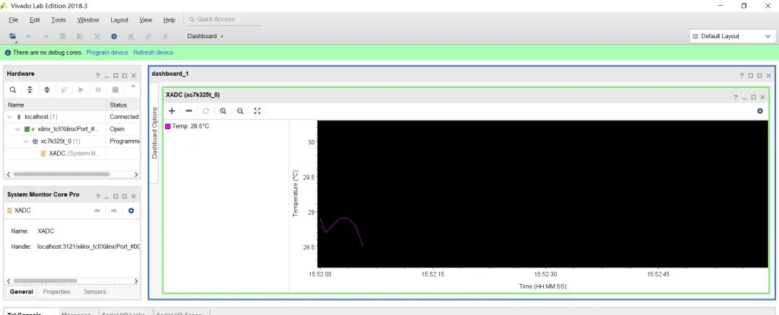Open System Monitor Core Properties settings gear
Image resolution: width=779 pixels, height=315 pixels.
[x=131, y=210]
